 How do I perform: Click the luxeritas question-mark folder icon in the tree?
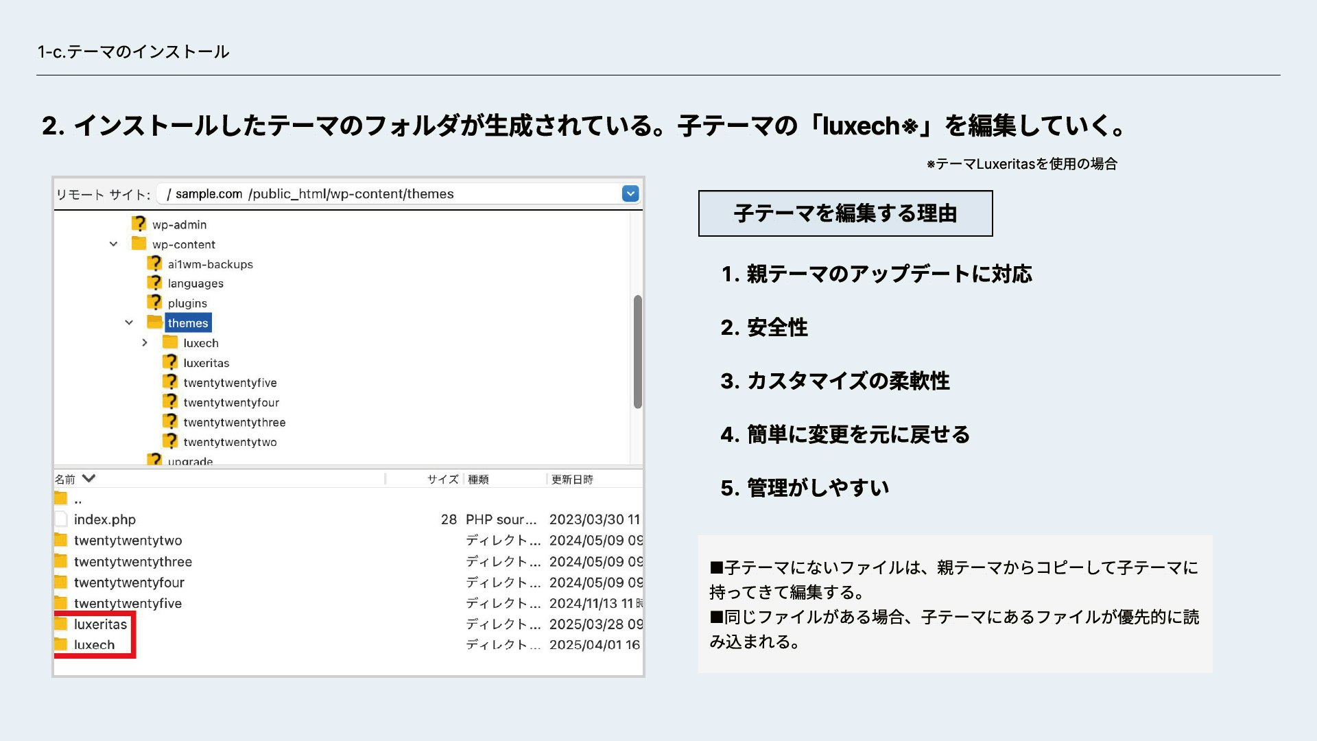pyautogui.click(x=170, y=362)
